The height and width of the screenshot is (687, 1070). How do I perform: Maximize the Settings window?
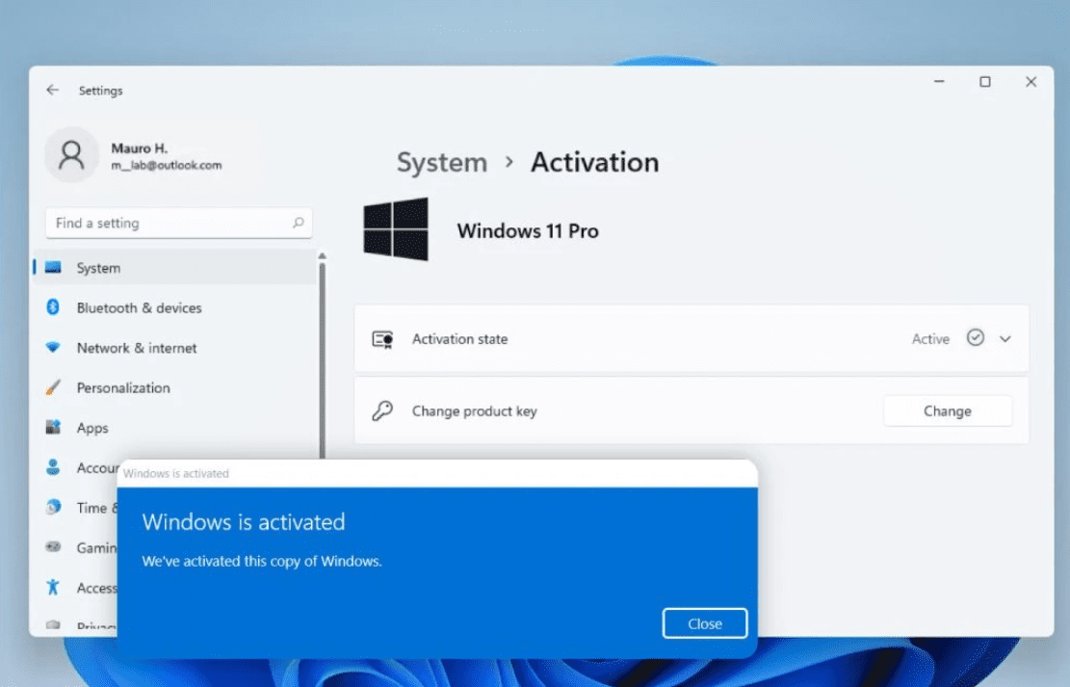(985, 83)
